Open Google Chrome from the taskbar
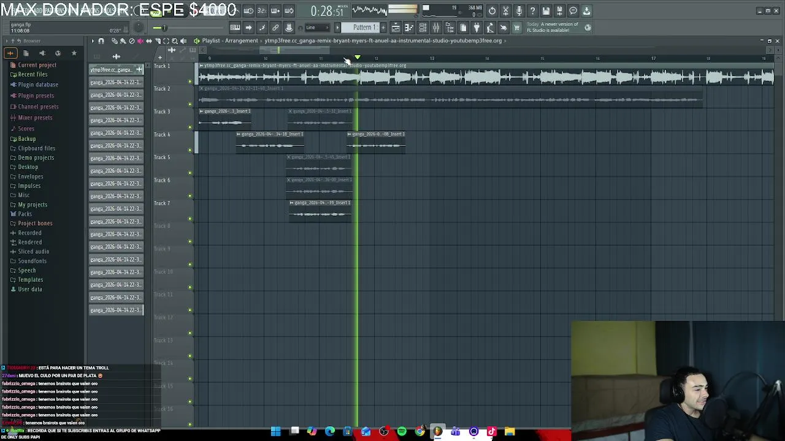 pyautogui.click(x=419, y=432)
